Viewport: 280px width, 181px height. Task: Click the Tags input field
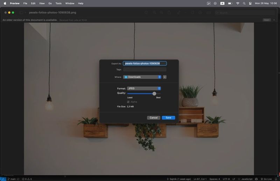(145, 70)
